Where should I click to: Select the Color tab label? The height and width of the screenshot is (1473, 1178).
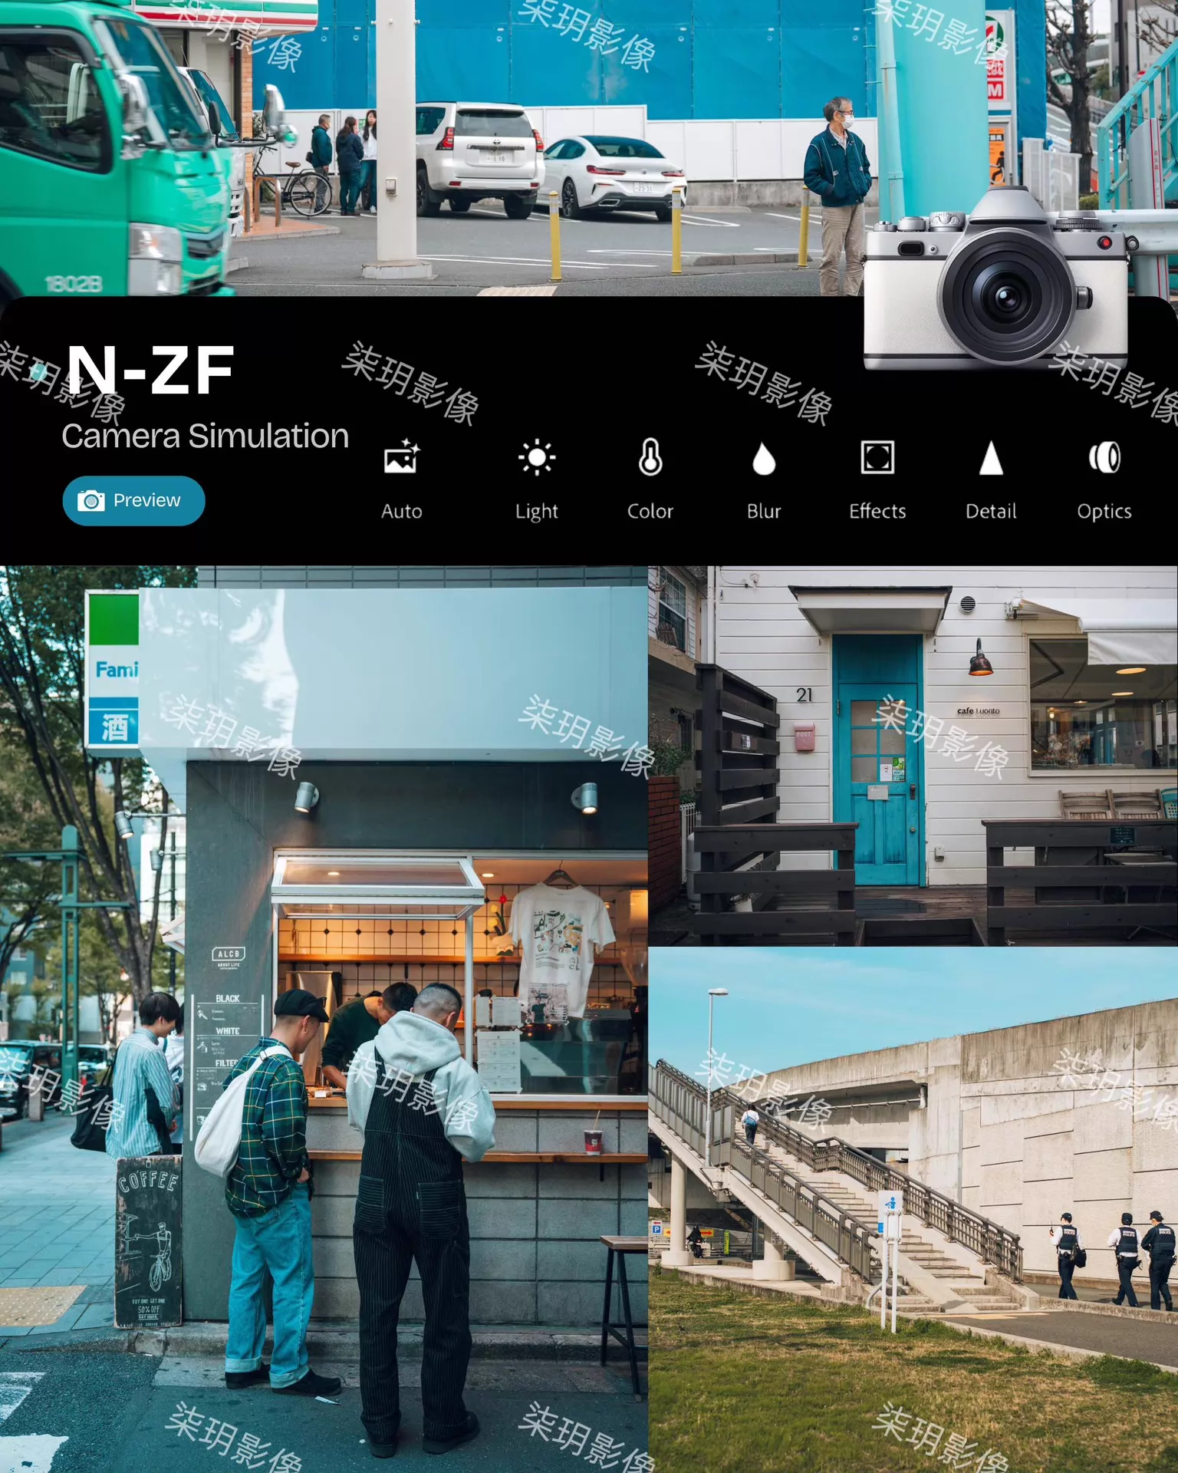(x=650, y=511)
